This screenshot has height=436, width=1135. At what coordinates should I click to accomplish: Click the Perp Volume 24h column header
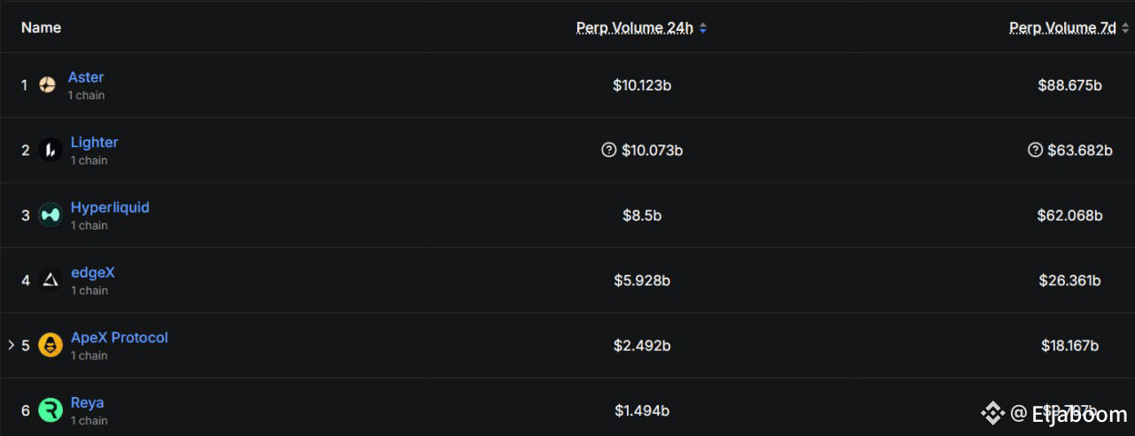pyautogui.click(x=635, y=28)
